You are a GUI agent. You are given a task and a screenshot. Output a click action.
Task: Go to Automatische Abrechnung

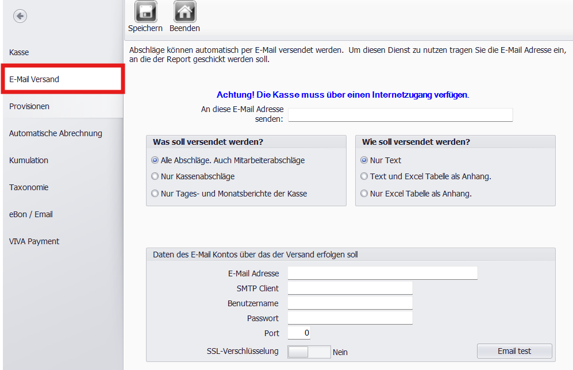click(x=63, y=133)
